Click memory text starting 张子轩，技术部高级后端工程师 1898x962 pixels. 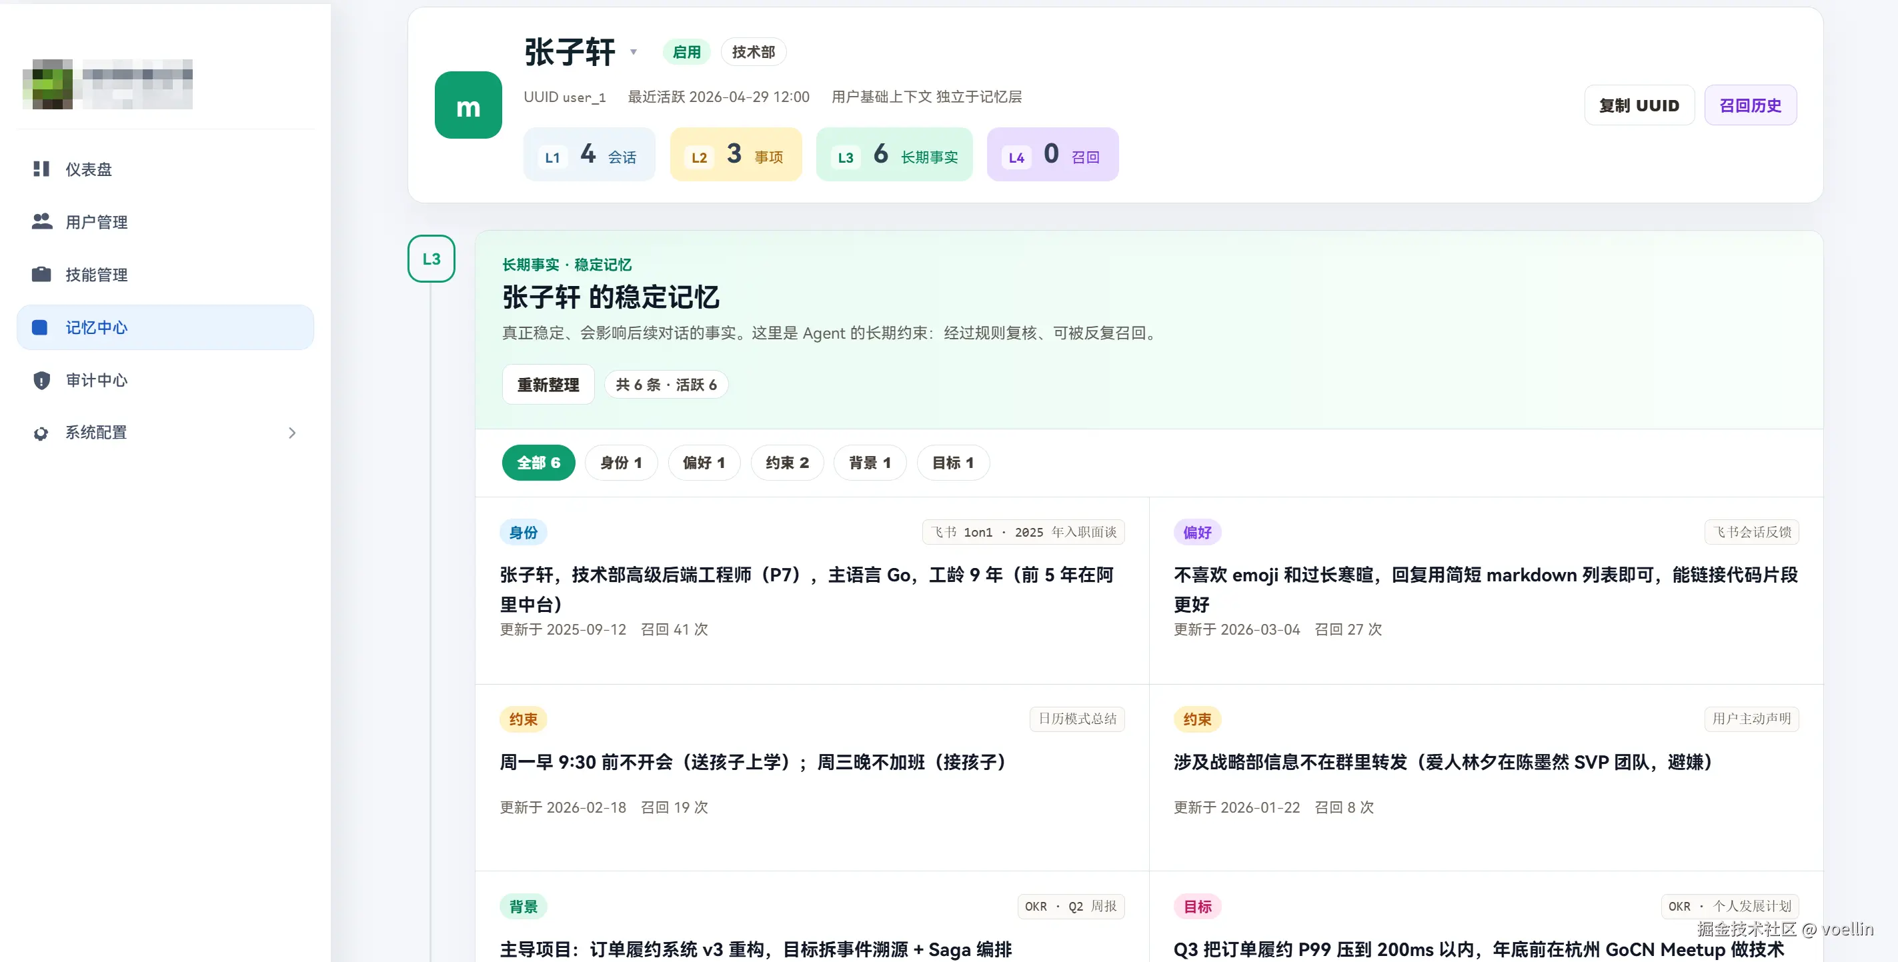[x=807, y=589]
